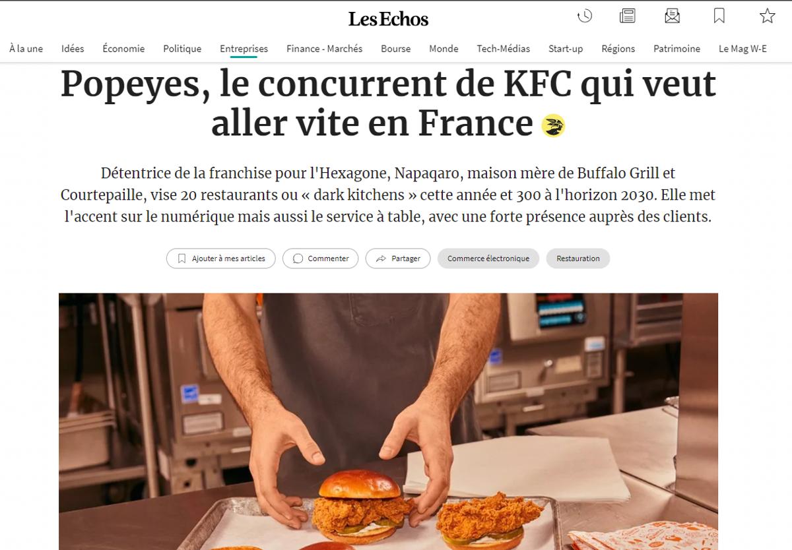
Task: Open the newsletter envelope icon
Action: (x=673, y=16)
